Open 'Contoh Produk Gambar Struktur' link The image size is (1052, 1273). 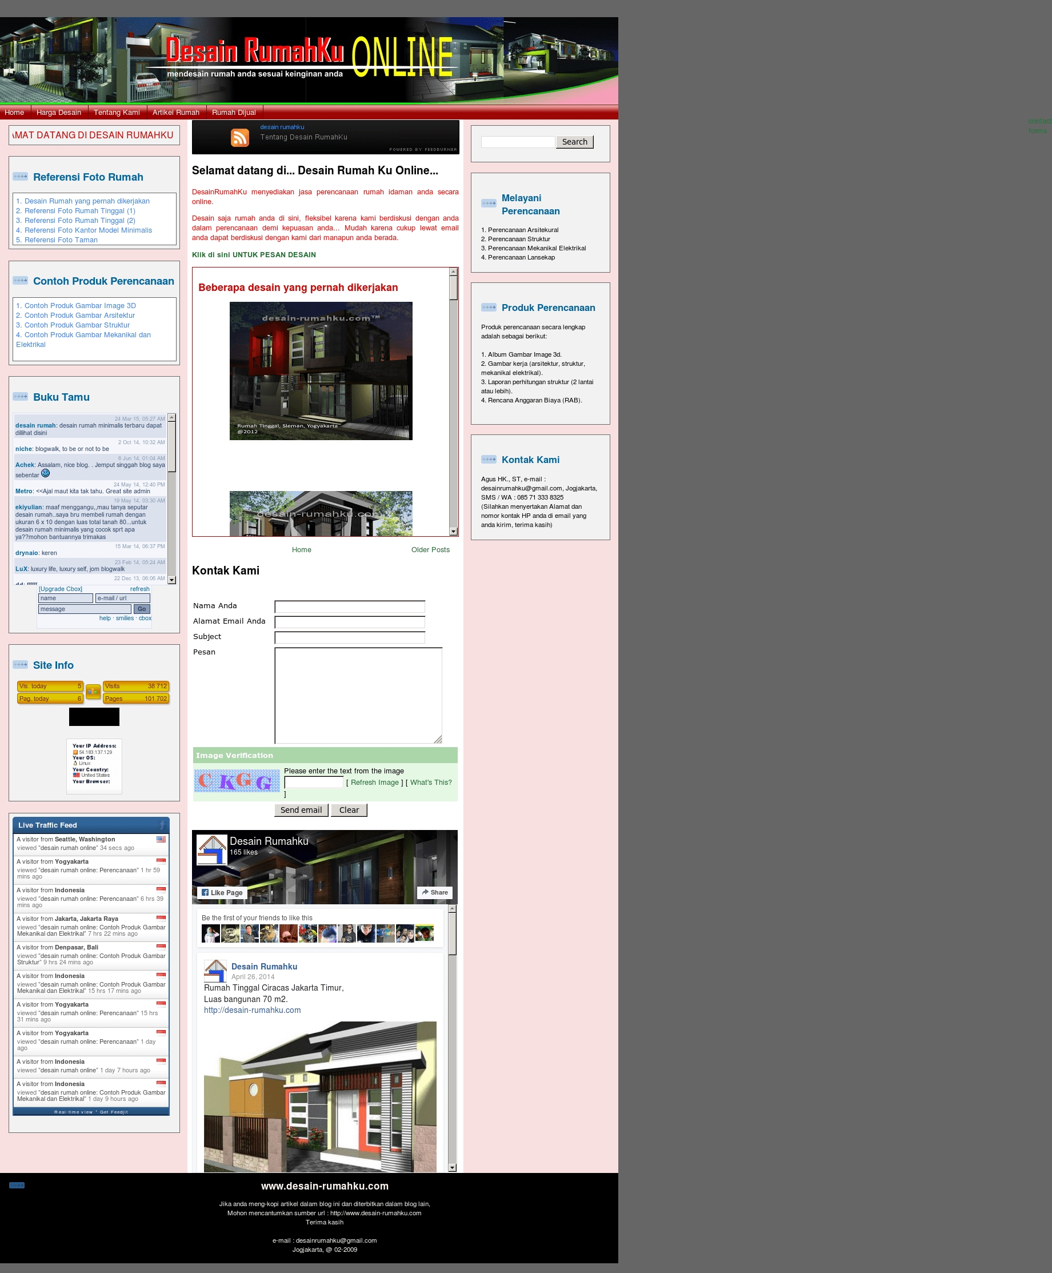click(77, 325)
